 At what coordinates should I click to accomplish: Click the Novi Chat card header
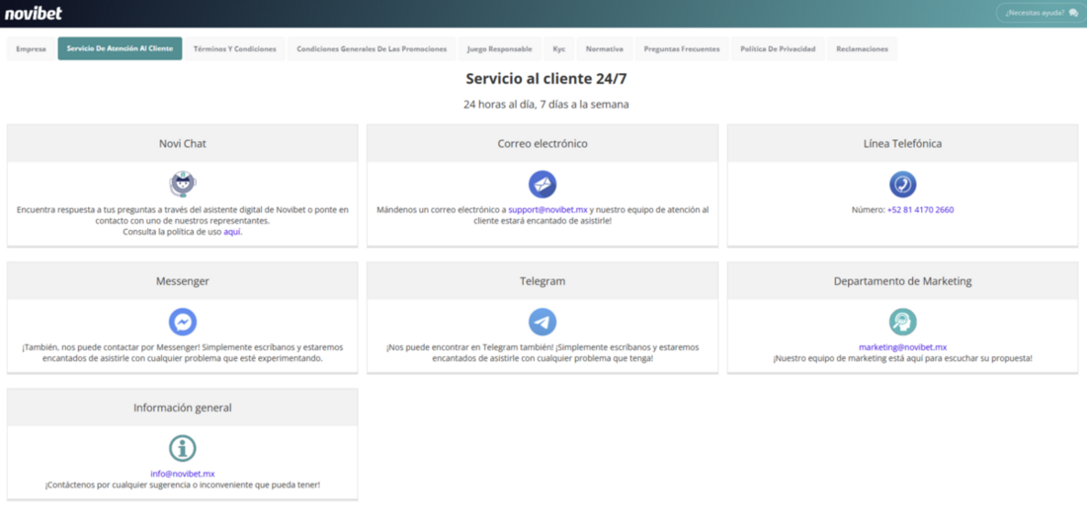click(183, 143)
